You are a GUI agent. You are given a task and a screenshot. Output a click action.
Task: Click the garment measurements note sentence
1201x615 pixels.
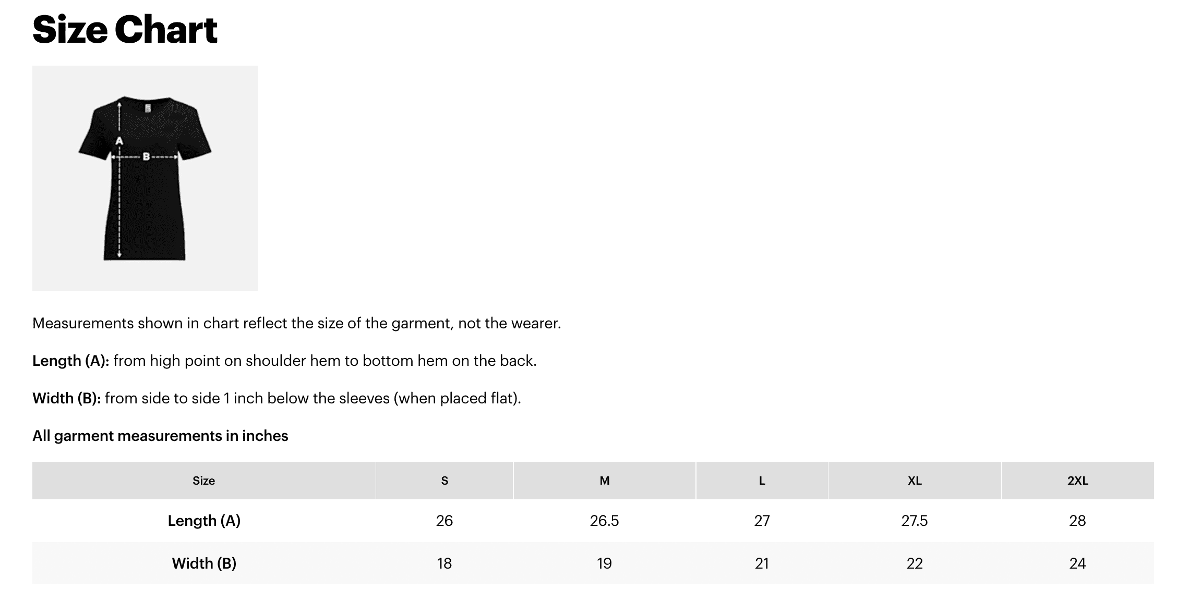297,324
